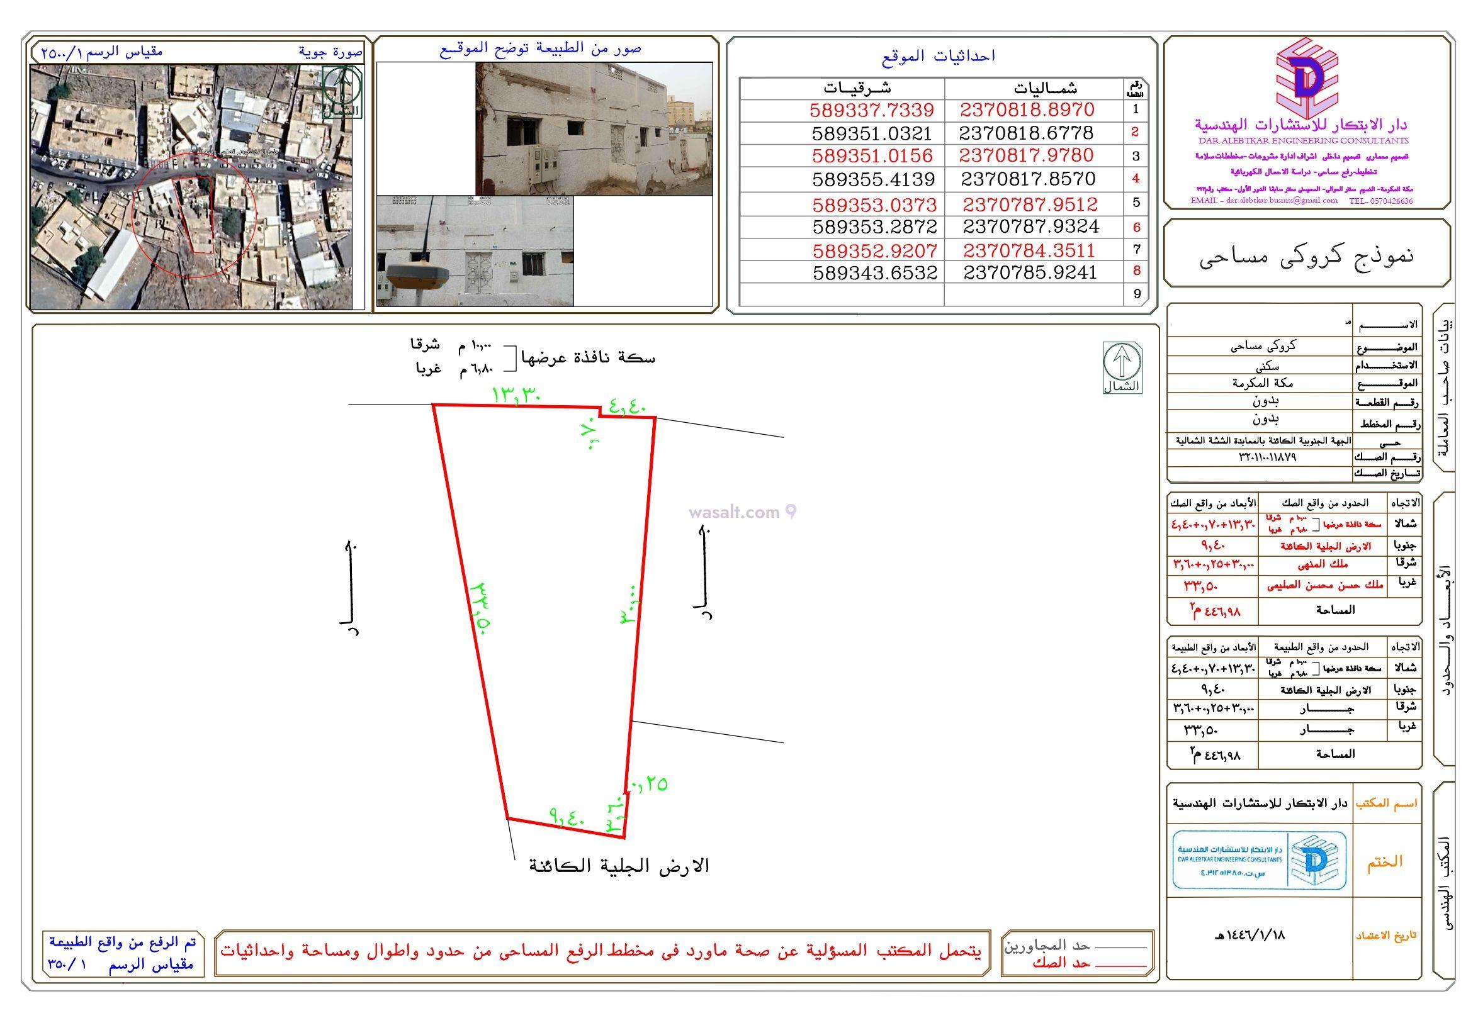Click the TEL- 0570426636 phone number
The width and height of the screenshot is (1478, 1023).
1380,201
